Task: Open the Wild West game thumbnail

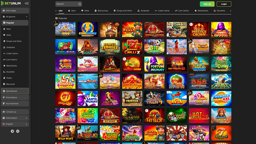Action: pos(65,133)
